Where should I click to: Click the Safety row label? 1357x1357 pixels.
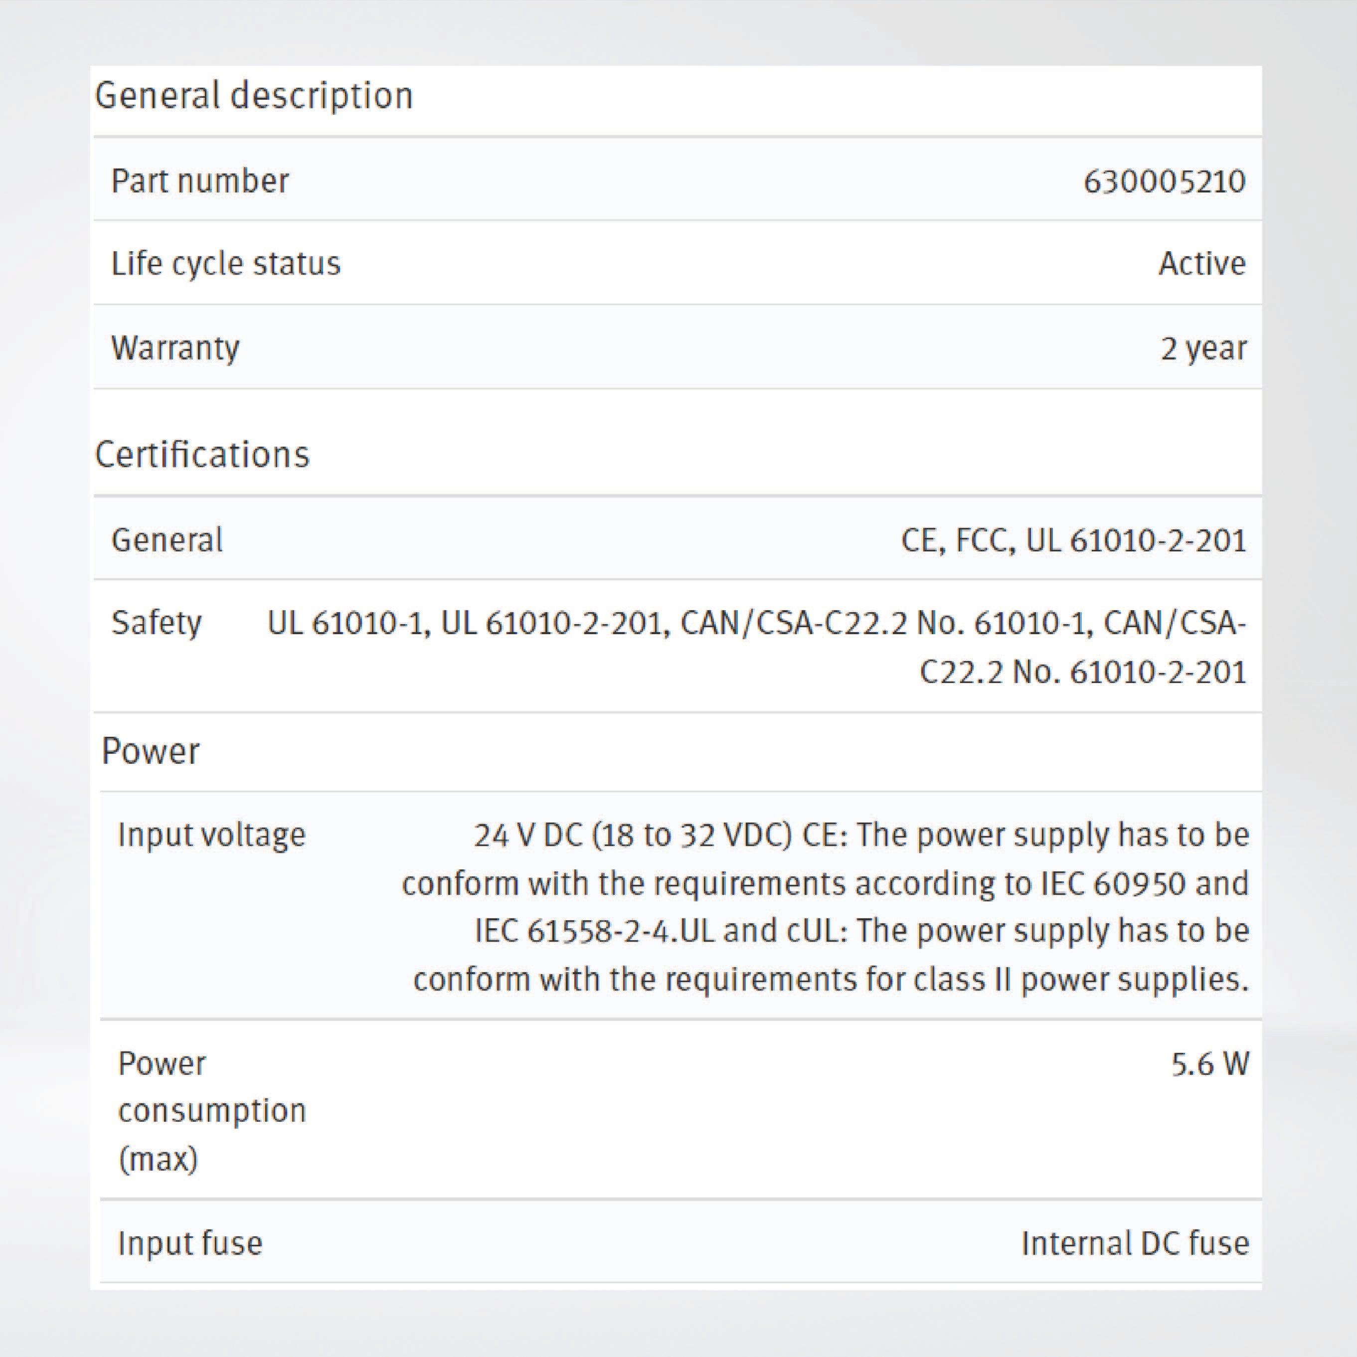pyautogui.click(x=156, y=623)
